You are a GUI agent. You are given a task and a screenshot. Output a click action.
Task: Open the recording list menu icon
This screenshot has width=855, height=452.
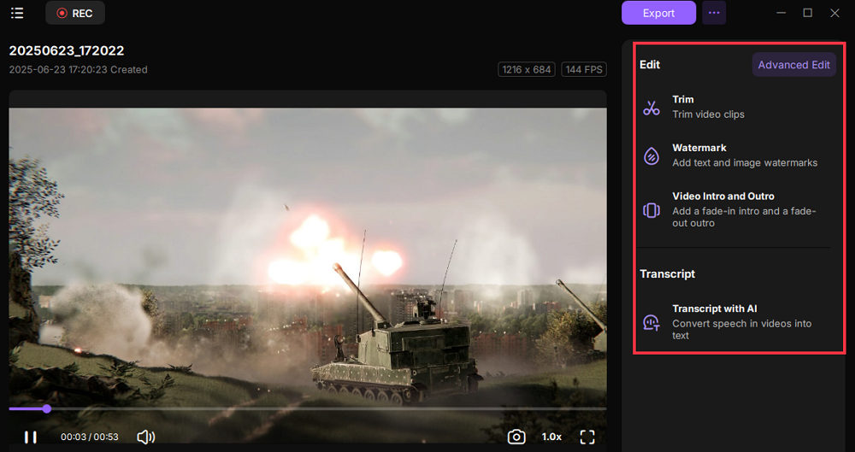pyautogui.click(x=17, y=13)
